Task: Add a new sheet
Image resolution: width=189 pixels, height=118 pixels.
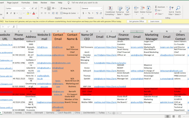Action: click(x=114, y=113)
